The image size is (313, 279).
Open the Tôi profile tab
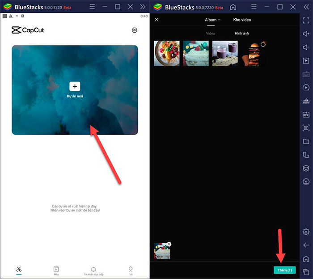tap(131, 271)
